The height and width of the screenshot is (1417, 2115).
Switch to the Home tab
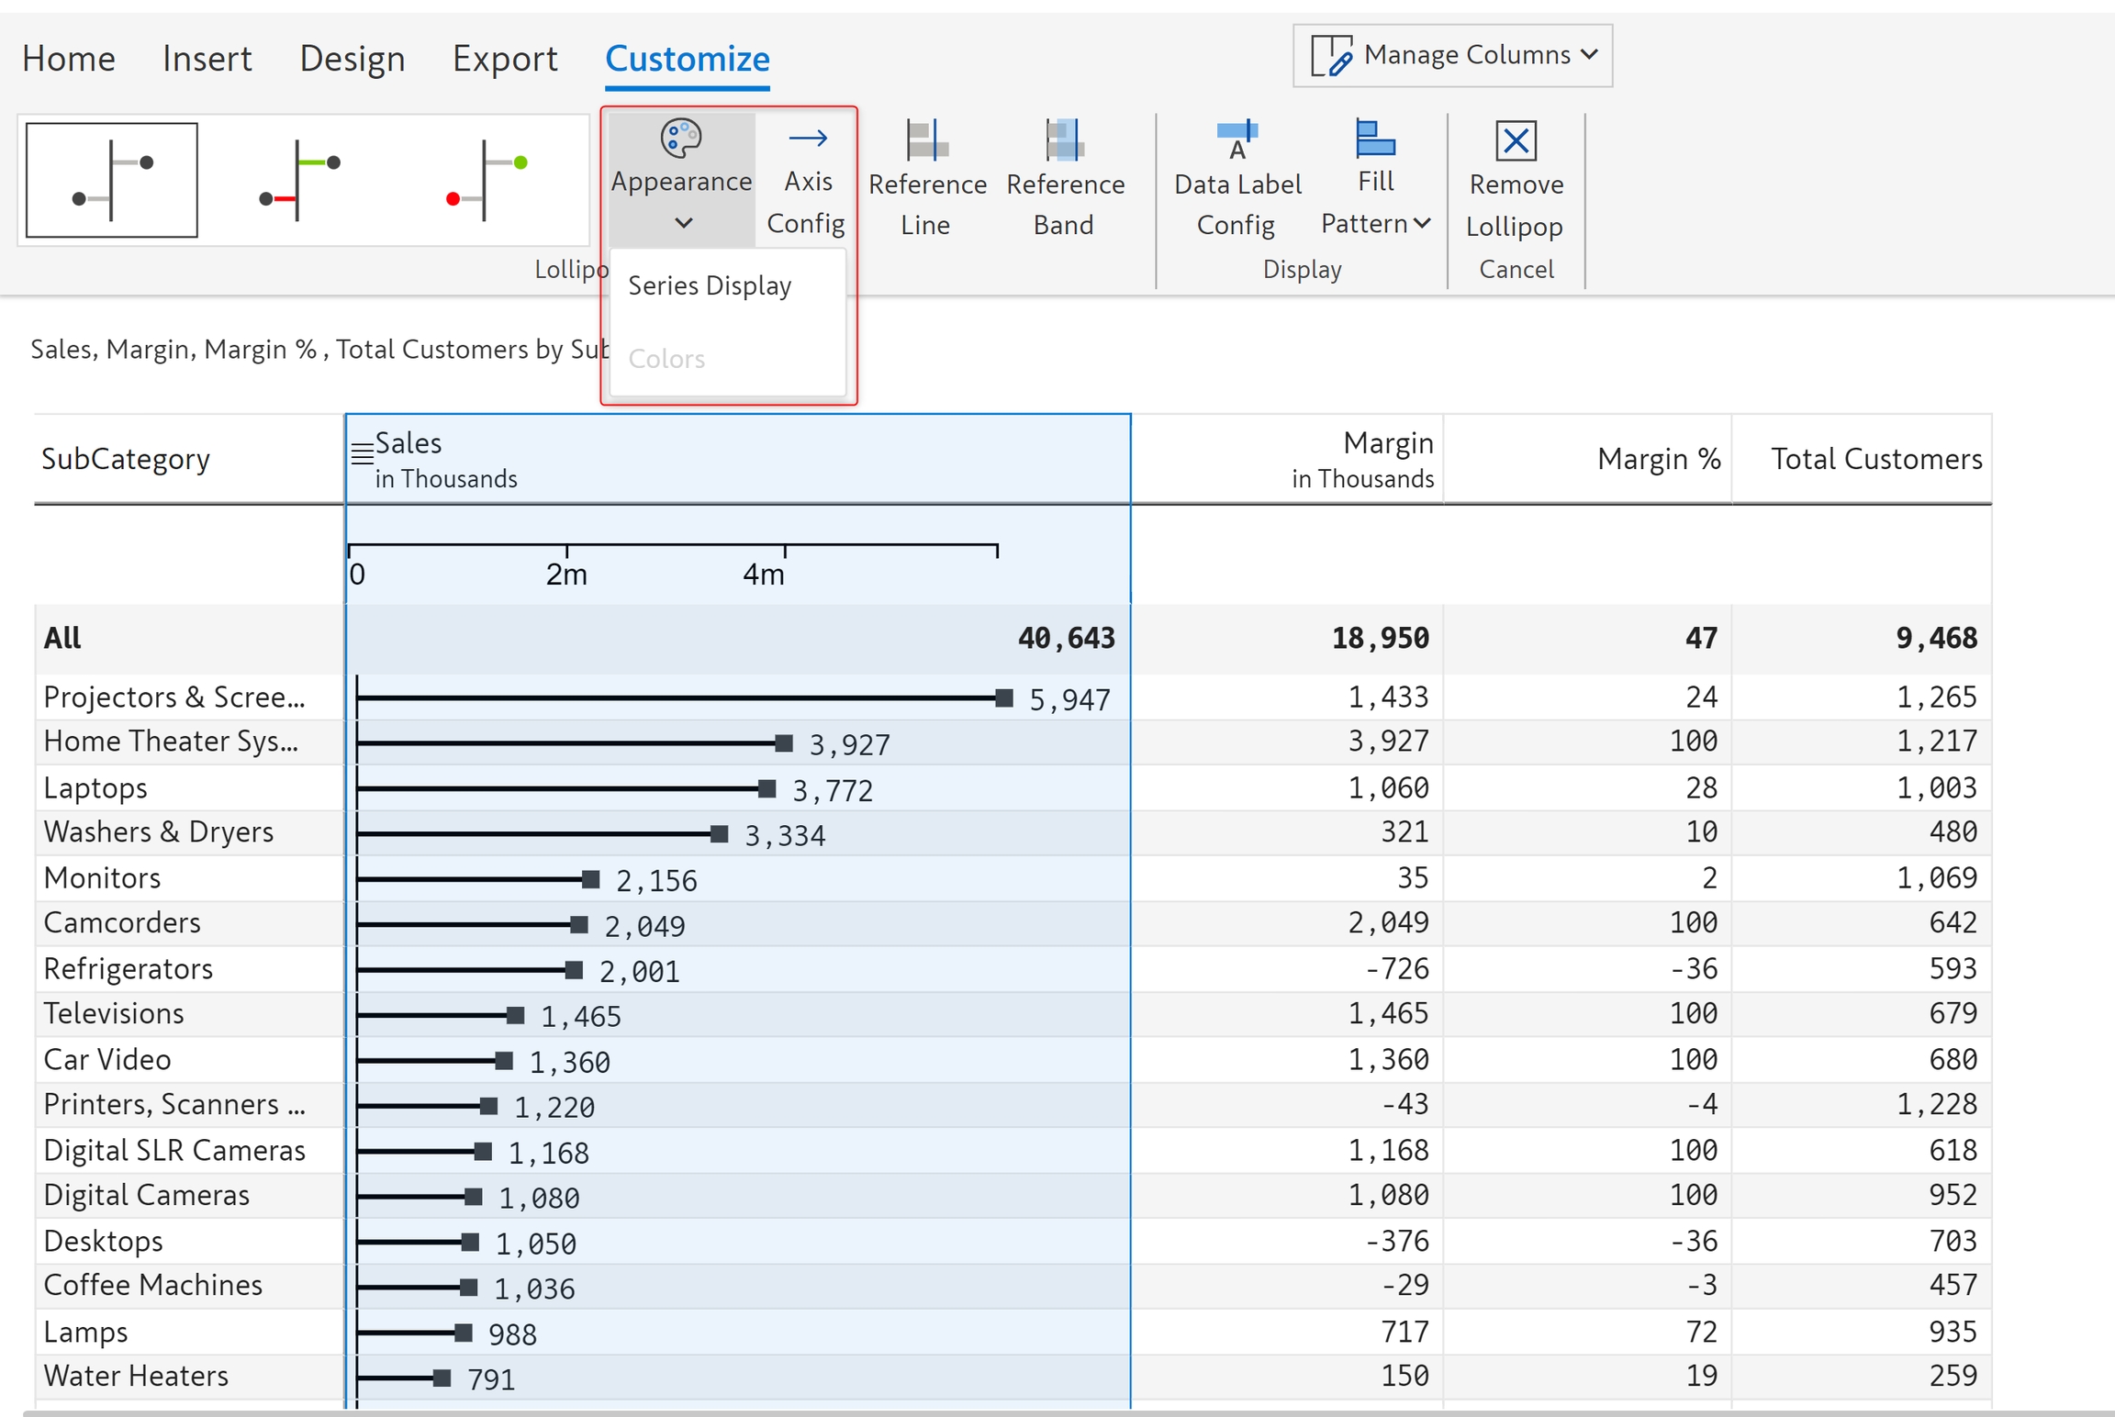point(69,59)
